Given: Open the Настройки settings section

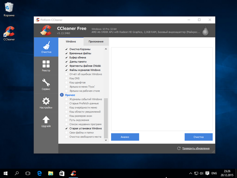Looking at the screenshot, I should [46, 103].
